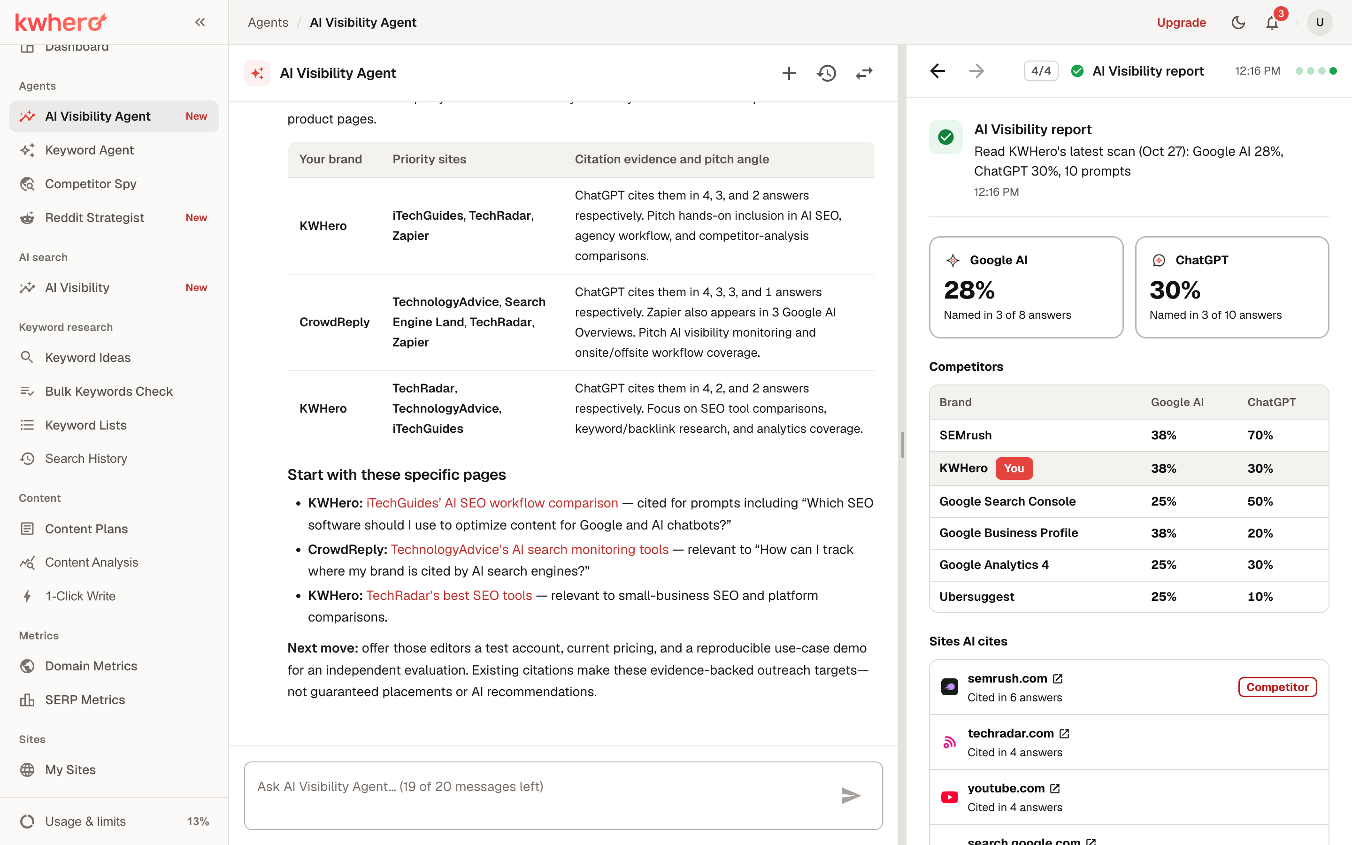Click Agents breadcrumb link
The width and height of the screenshot is (1352, 845).
pos(268,23)
